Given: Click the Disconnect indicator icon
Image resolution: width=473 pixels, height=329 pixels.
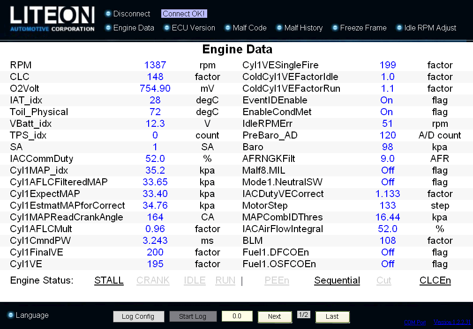Looking at the screenshot, I should pos(108,14).
